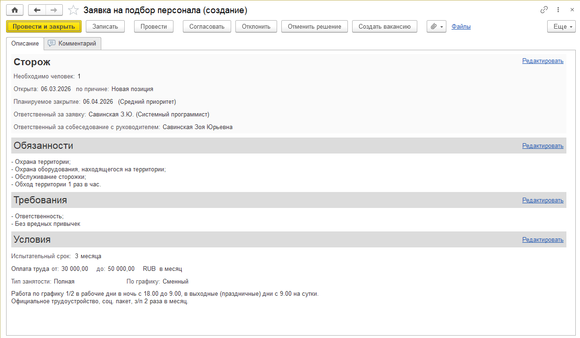The image size is (580, 338).
Task: Open the three-dot window menu
Action: point(558,10)
